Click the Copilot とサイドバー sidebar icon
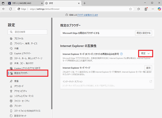The width and height of the screenshot is (162, 118). pos(11,53)
